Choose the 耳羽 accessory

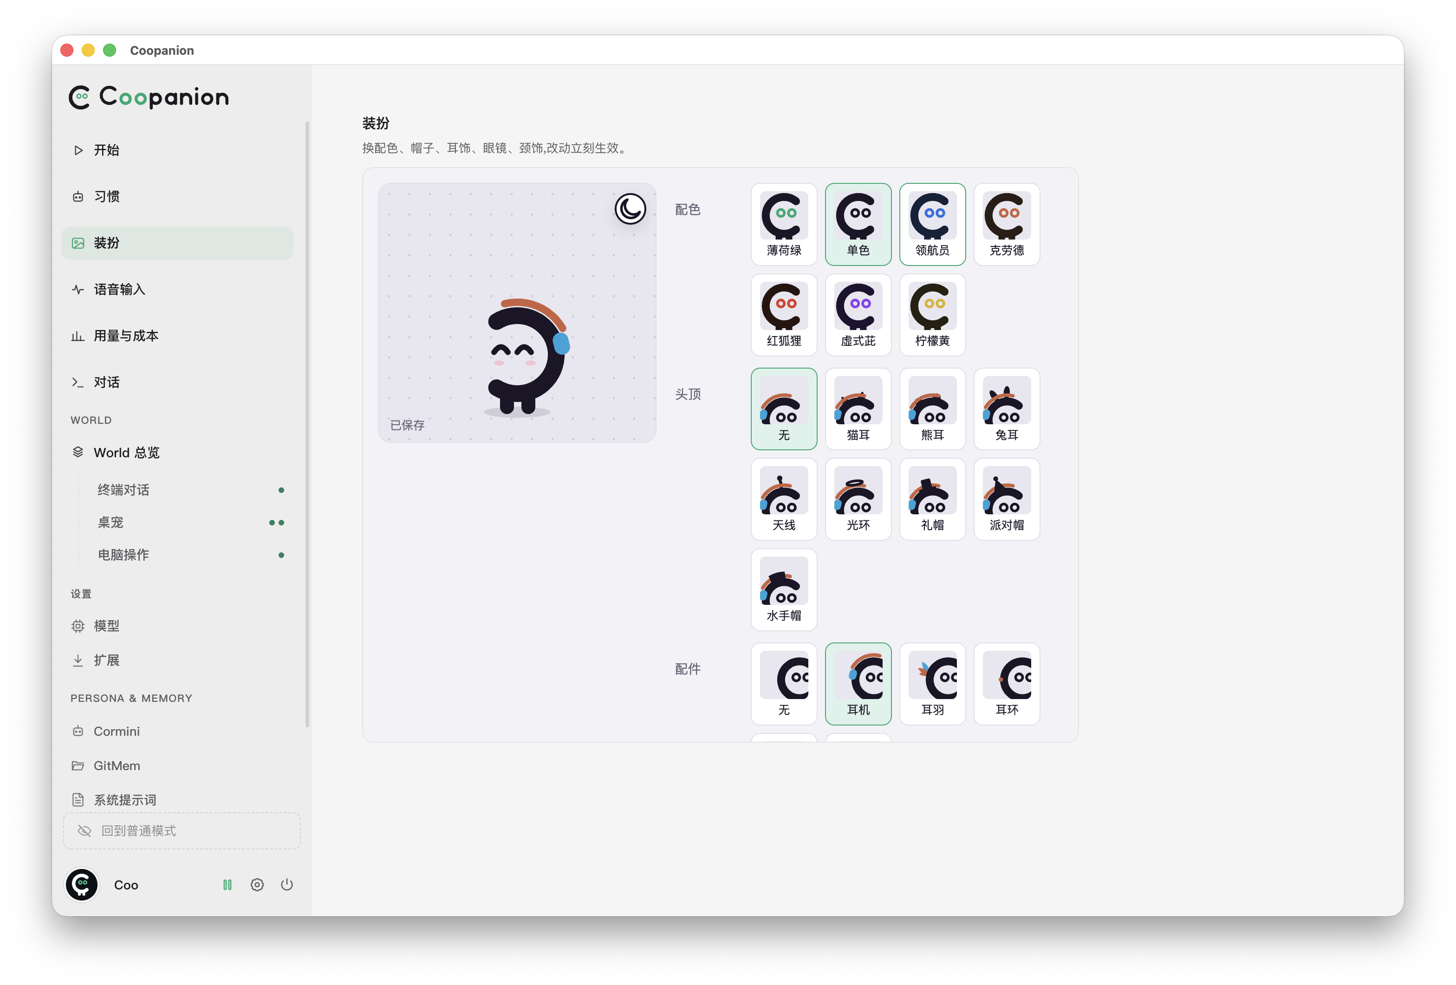[932, 684]
